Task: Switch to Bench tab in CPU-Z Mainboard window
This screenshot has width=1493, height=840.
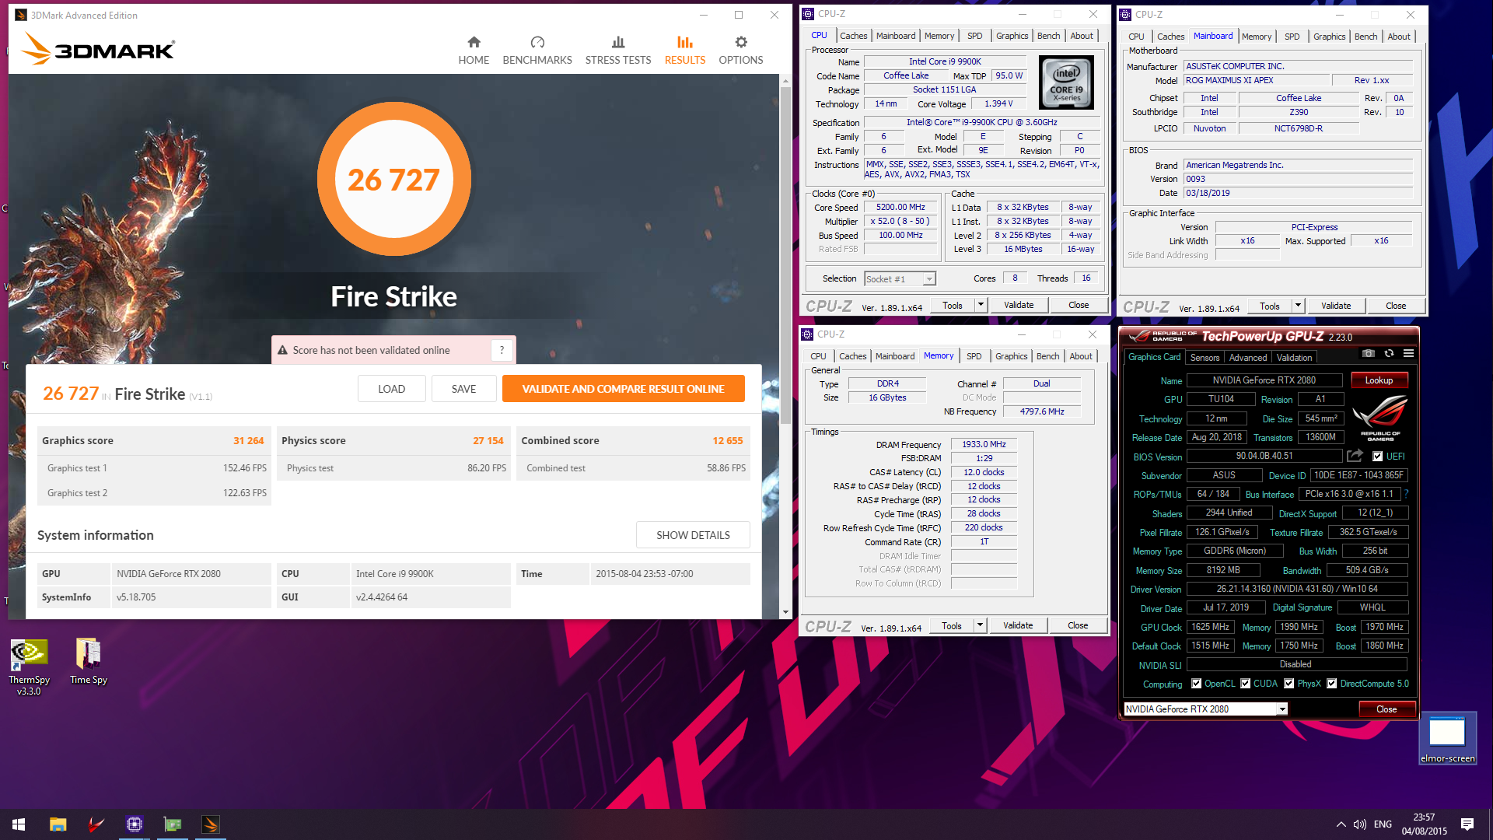Action: [1365, 37]
